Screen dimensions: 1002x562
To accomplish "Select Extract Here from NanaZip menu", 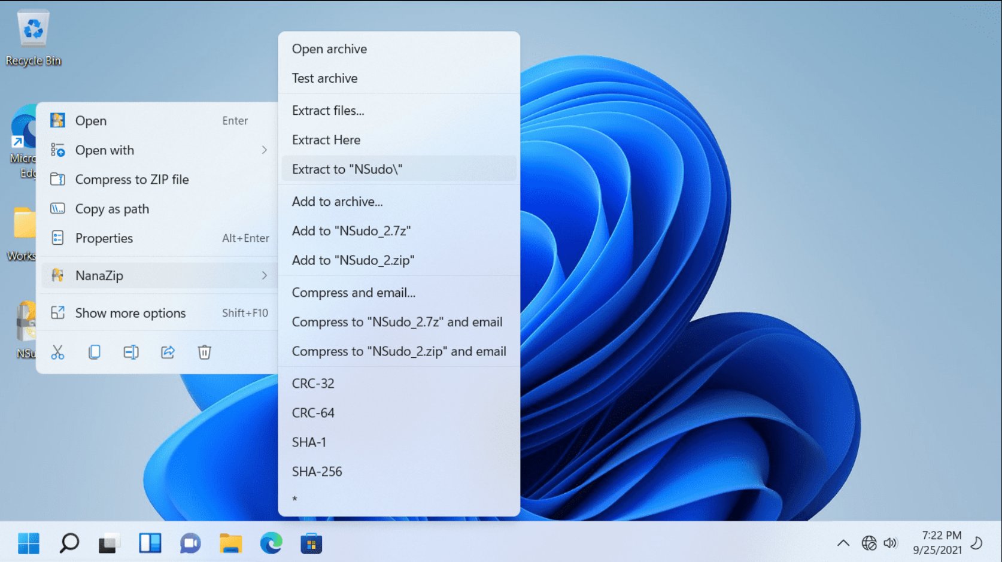I will tap(326, 139).
